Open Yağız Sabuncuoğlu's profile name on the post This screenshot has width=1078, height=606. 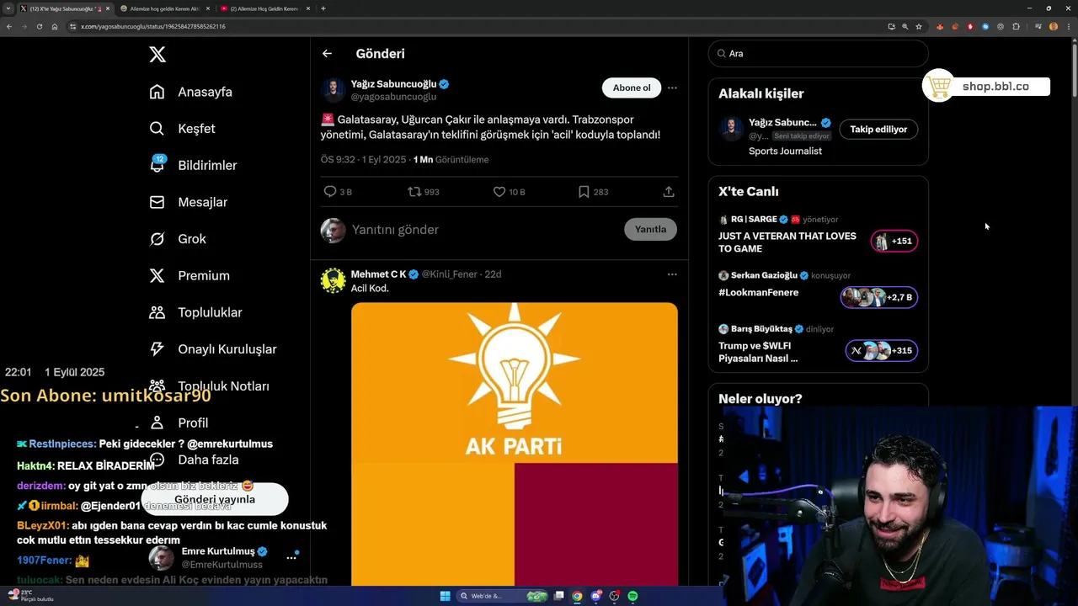tap(393, 84)
